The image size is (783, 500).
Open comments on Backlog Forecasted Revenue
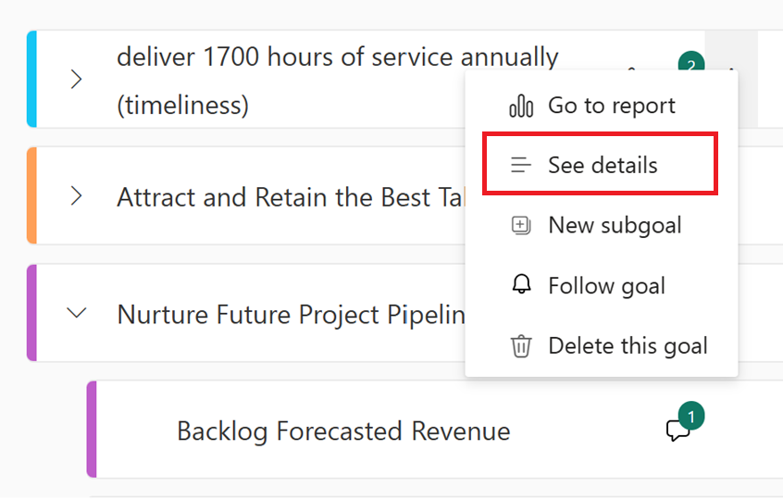pyautogui.click(x=677, y=431)
